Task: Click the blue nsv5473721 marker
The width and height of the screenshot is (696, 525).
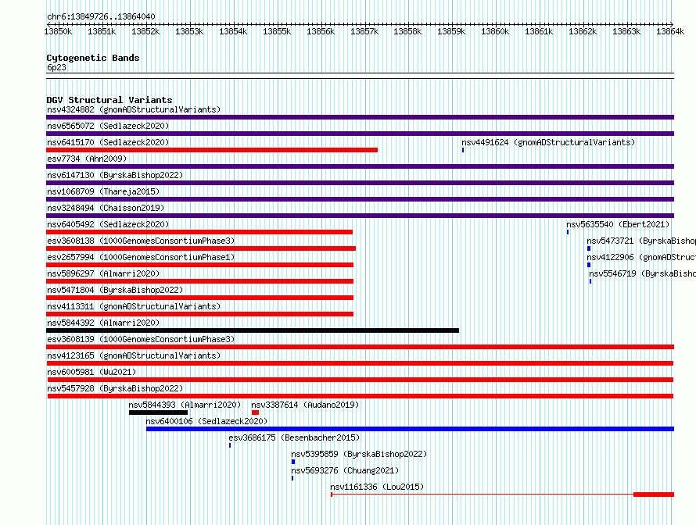Action: pos(589,248)
